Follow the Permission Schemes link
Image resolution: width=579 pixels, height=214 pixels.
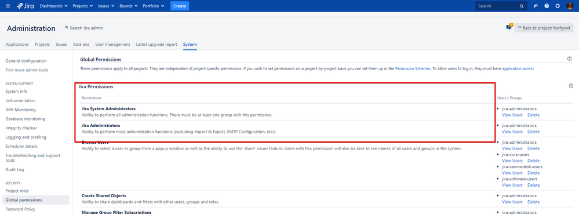point(413,69)
